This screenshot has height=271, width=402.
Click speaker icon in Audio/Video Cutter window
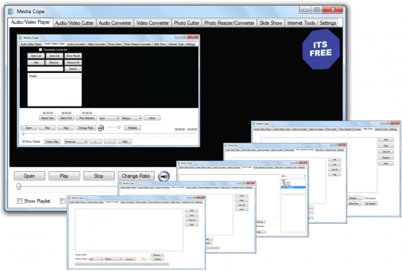tap(101, 128)
